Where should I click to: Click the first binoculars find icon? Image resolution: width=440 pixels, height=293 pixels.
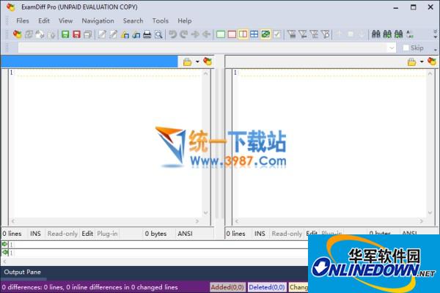pos(376,34)
